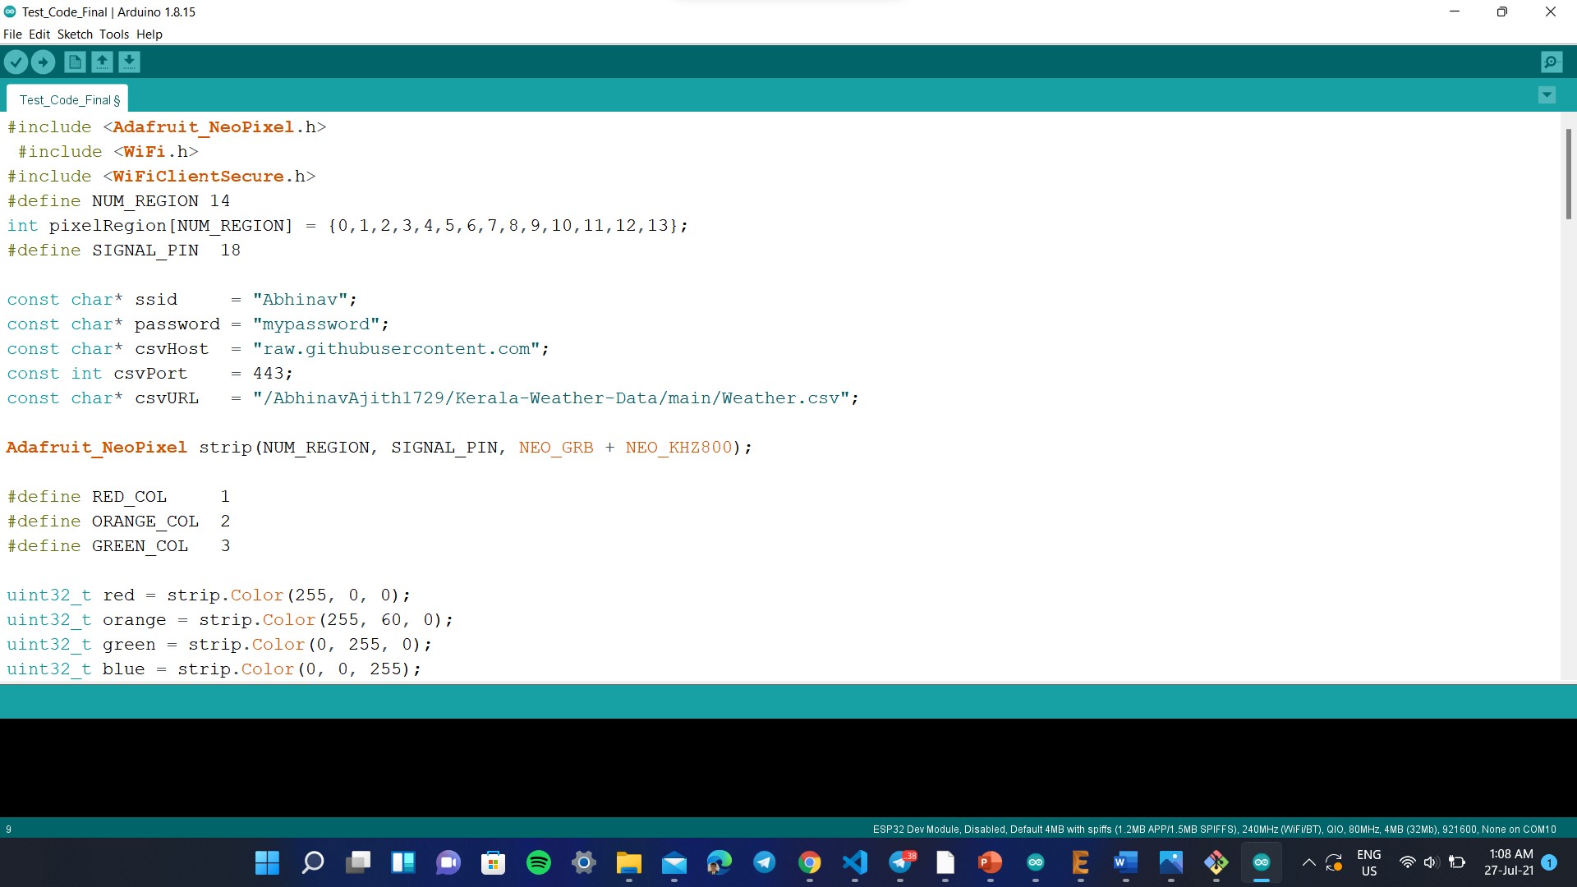The width and height of the screenshot is (1577, 887).
Task: Open the notification badge in the tray
Action: coord(1549,862)
